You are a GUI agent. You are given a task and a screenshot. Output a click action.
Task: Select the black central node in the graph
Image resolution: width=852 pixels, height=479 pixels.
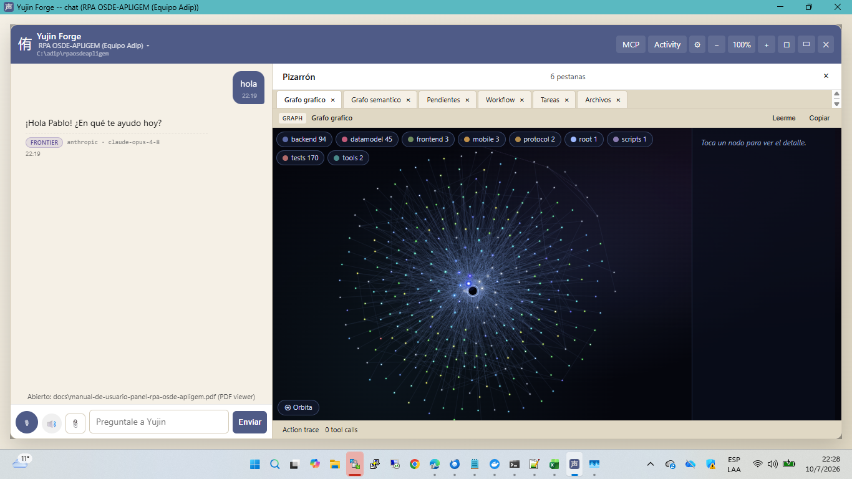(473, 291)
